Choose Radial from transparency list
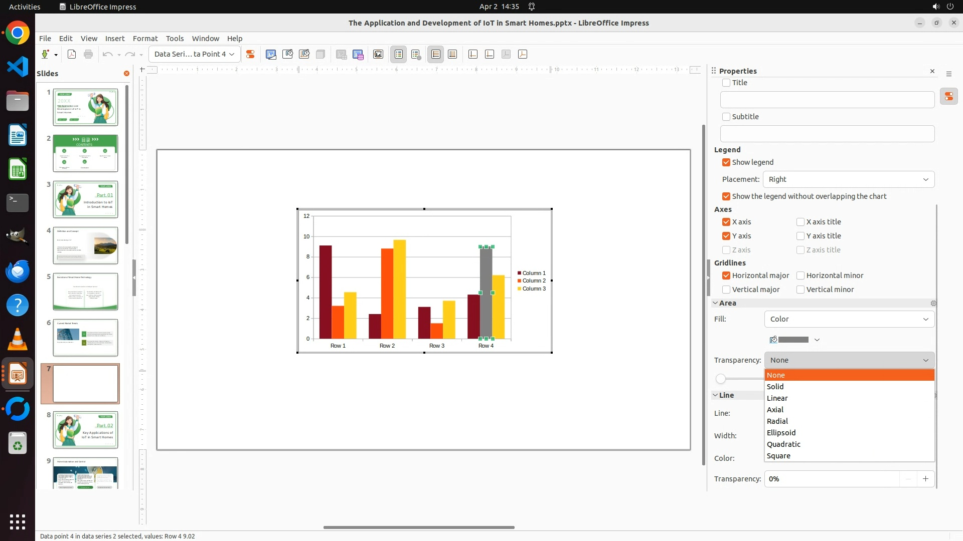This screenshot has height=541, width=963. tap(777, 421)
